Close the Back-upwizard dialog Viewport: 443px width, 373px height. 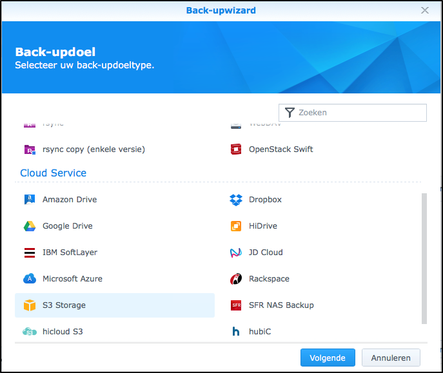tap(425, 10)
